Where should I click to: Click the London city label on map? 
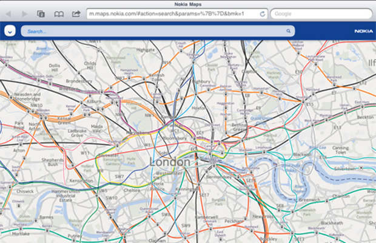(170, 162)
